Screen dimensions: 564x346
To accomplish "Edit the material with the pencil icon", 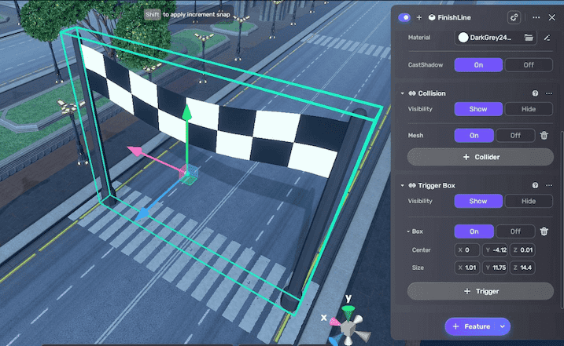I will coord(547,37).
